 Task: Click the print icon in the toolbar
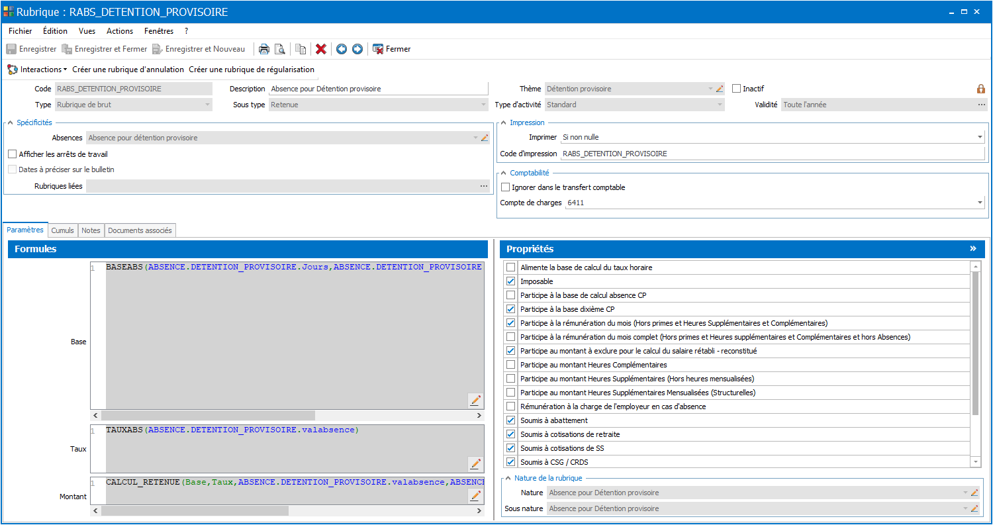point(263,49)
